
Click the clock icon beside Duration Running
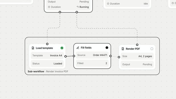pyautogui.click(x=49, y=7)
